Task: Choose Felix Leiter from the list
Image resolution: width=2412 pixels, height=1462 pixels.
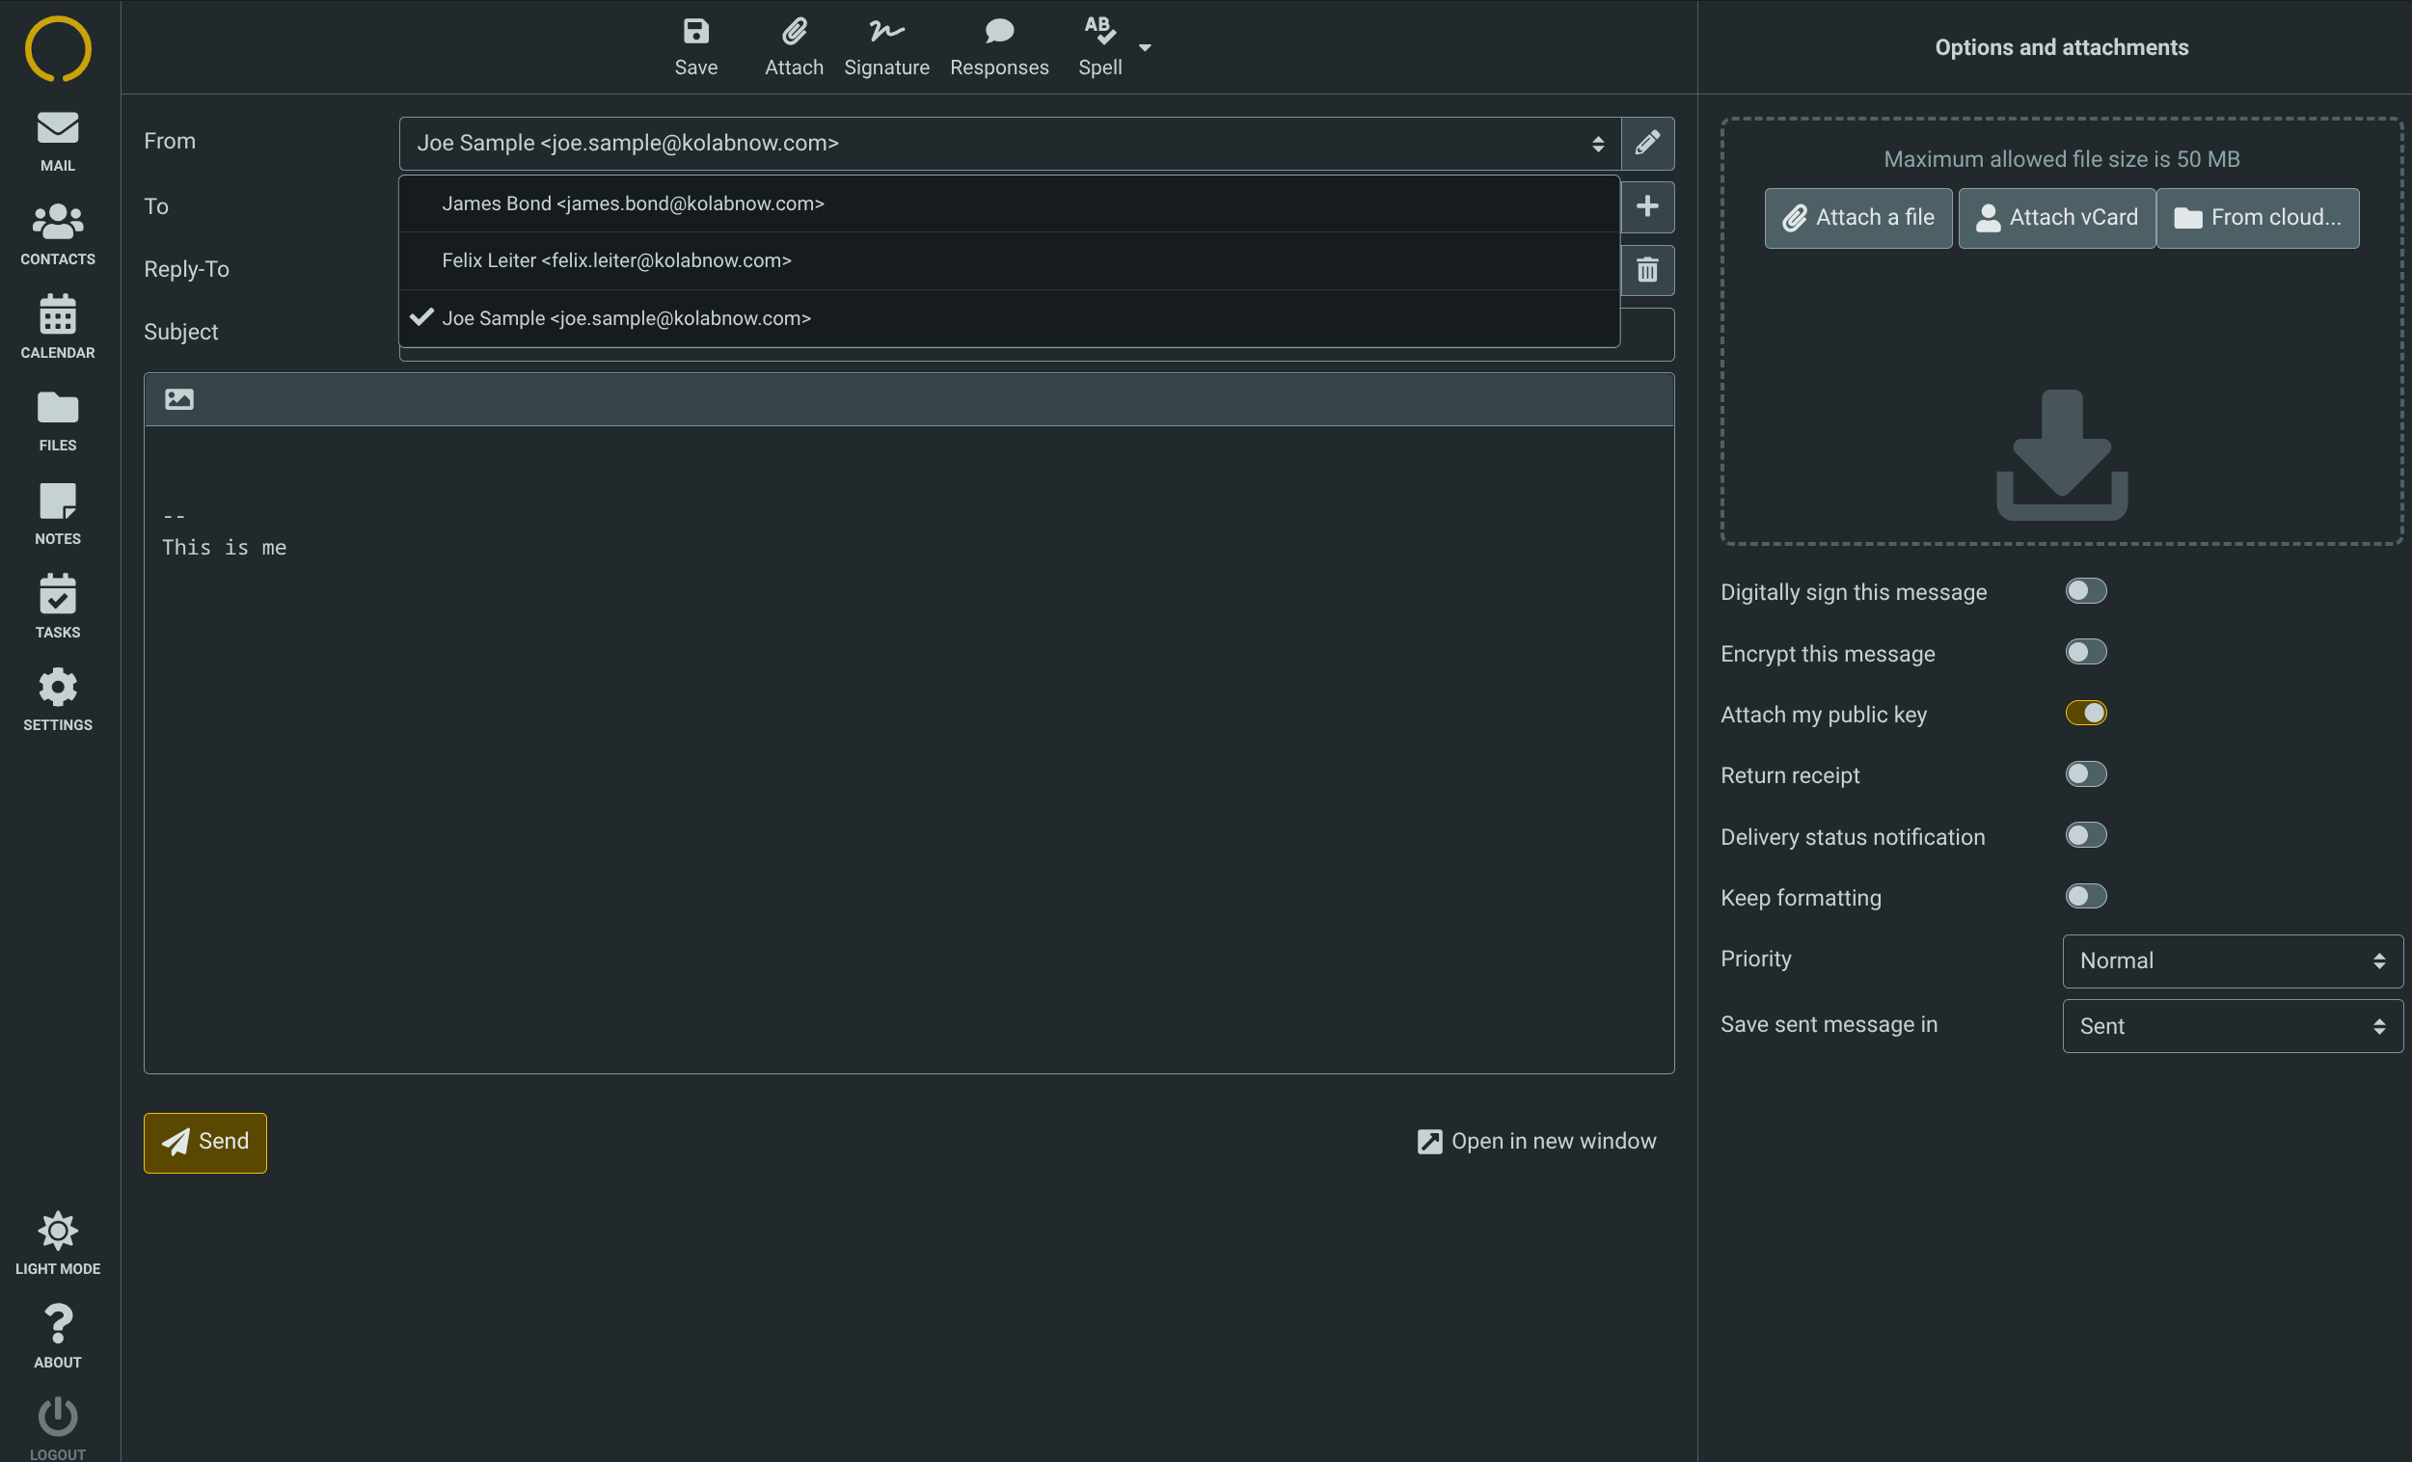Action: [x=615, y=260]
